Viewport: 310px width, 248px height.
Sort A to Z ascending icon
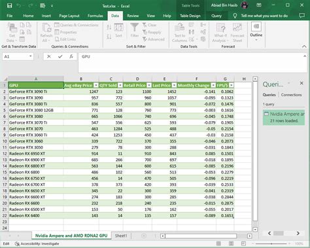(x=109, y=27)
